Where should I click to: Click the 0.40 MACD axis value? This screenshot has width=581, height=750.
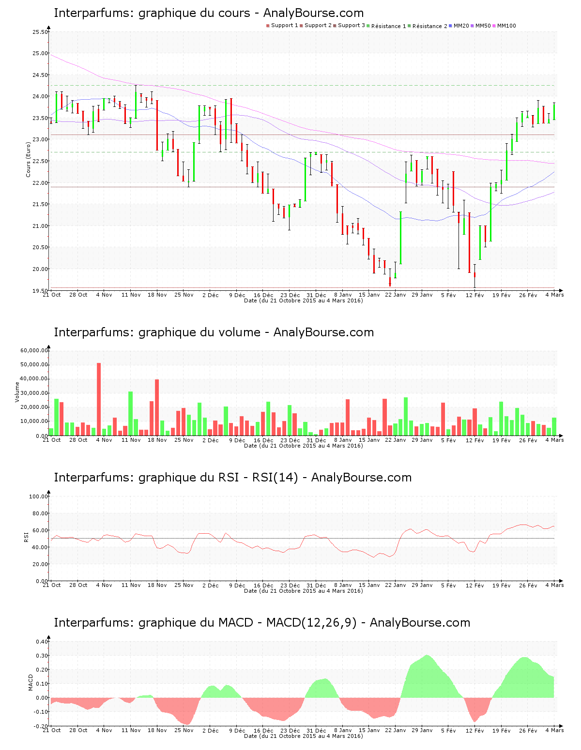[42, 642]
